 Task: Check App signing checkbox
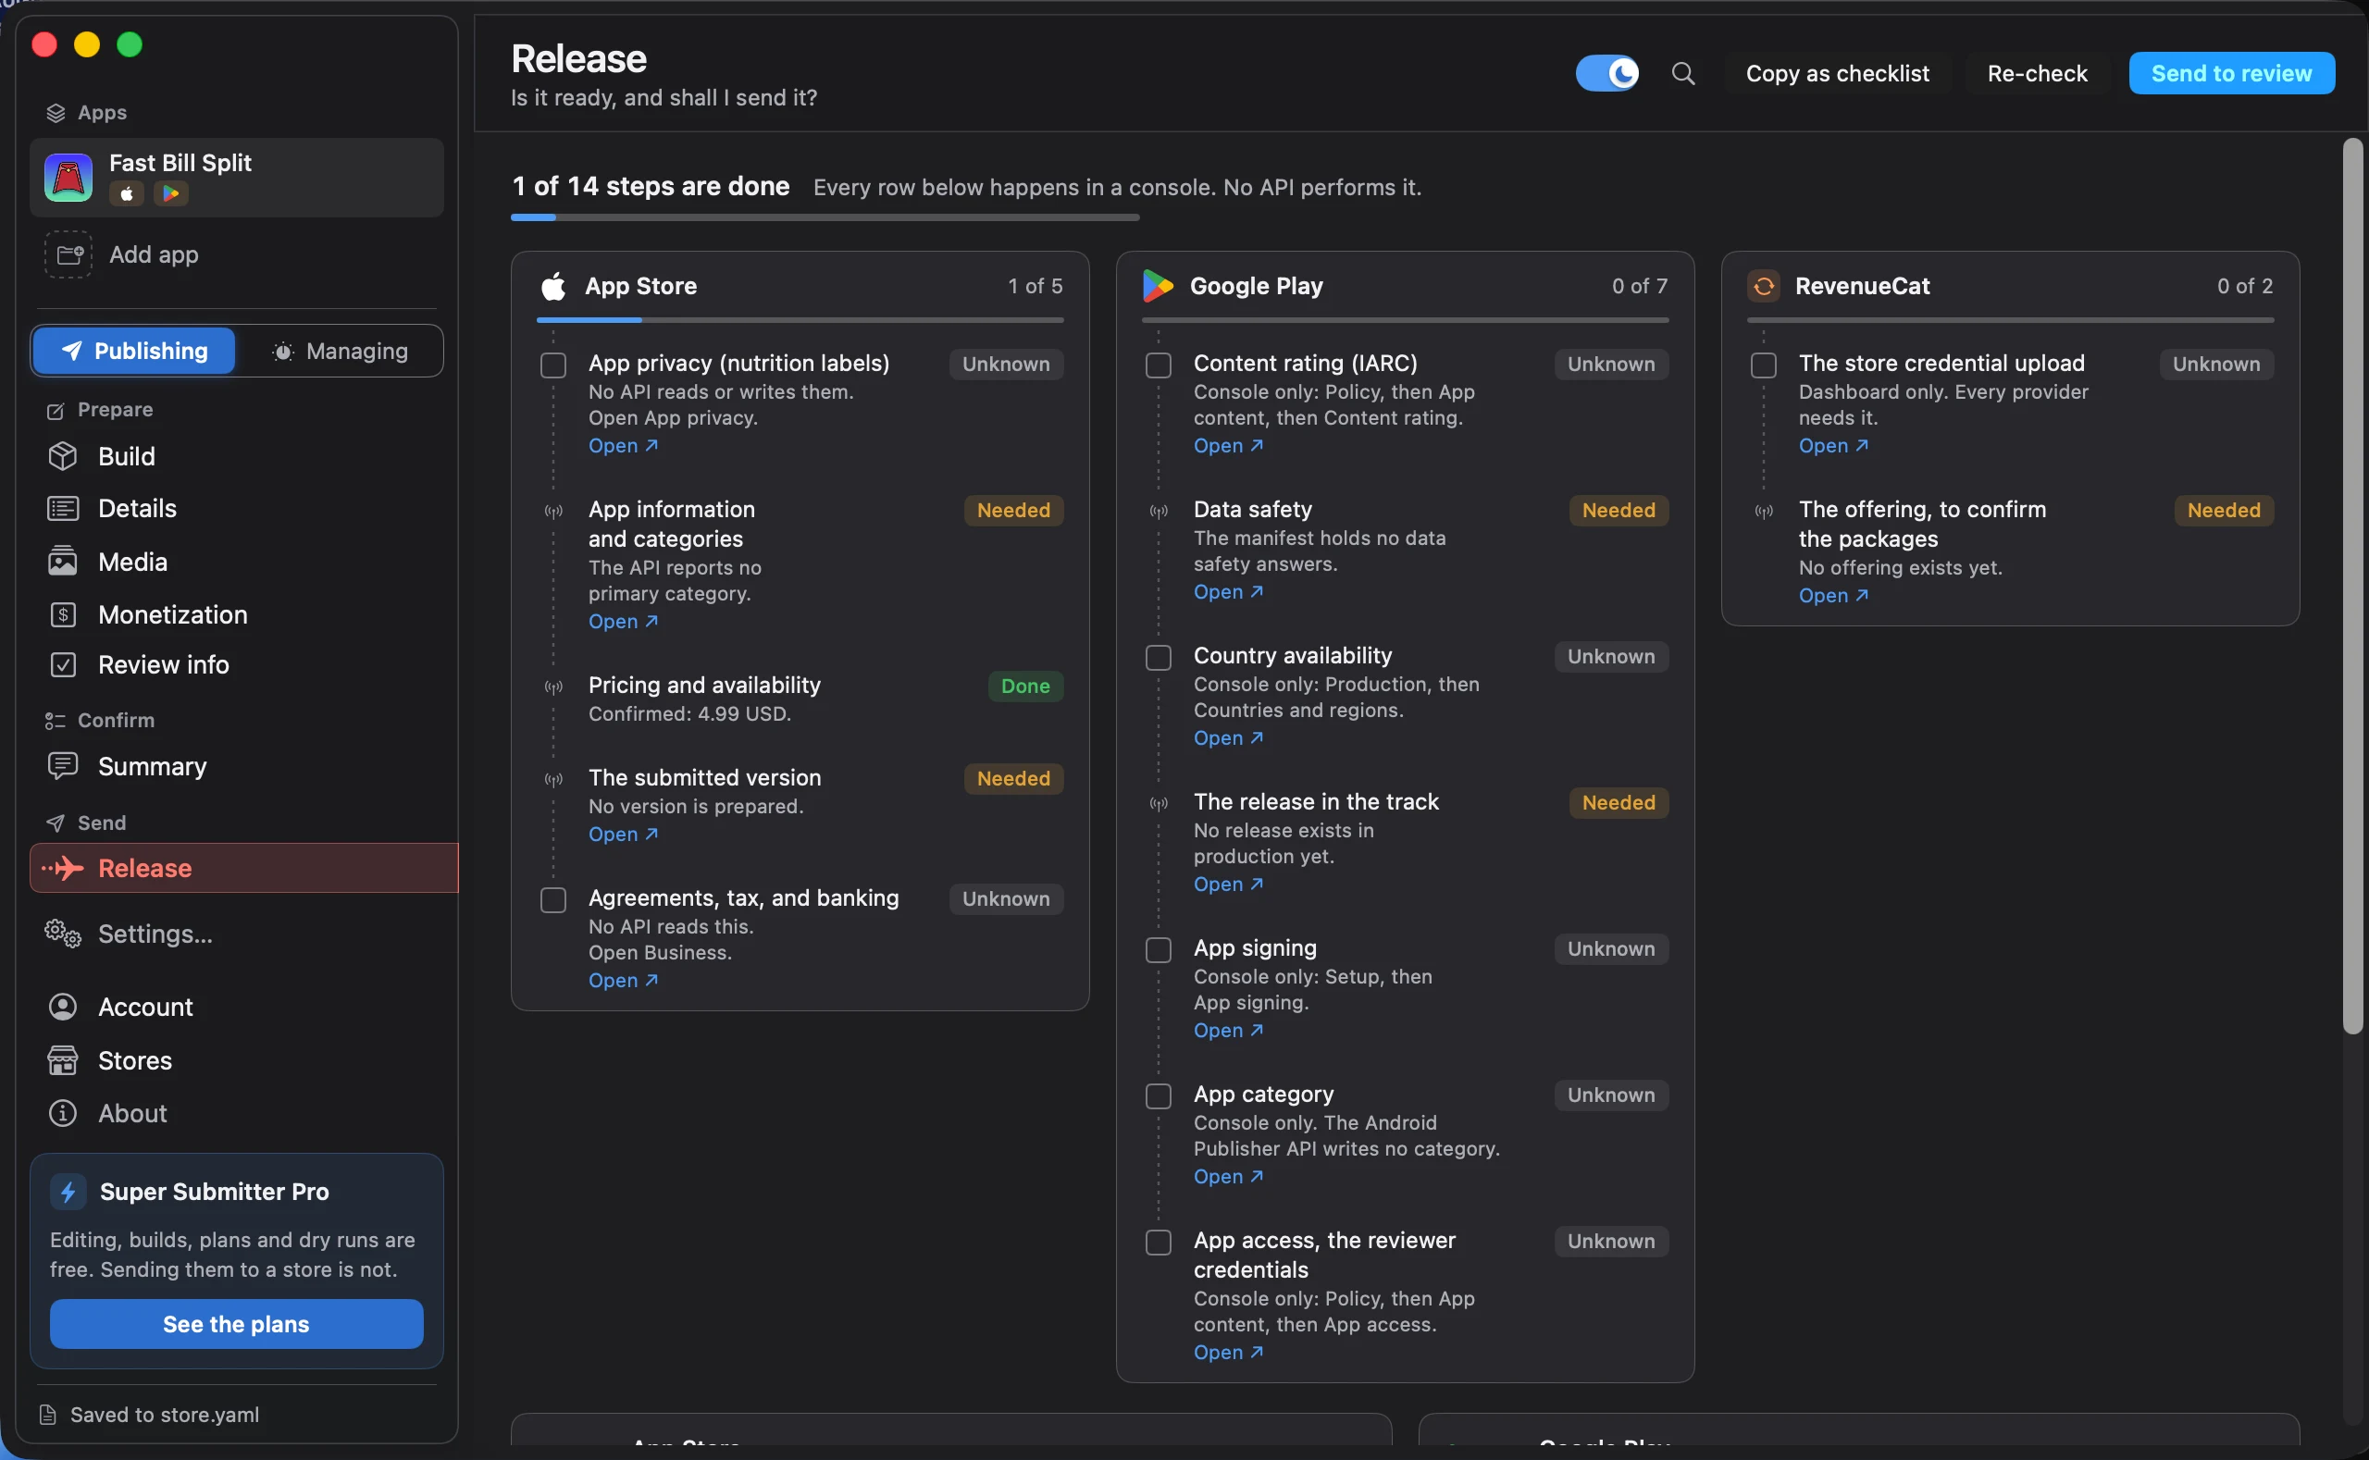coord(1159,950)
